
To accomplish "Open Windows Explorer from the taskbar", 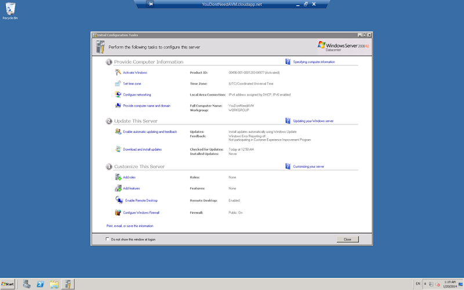I will coord(54,284).
